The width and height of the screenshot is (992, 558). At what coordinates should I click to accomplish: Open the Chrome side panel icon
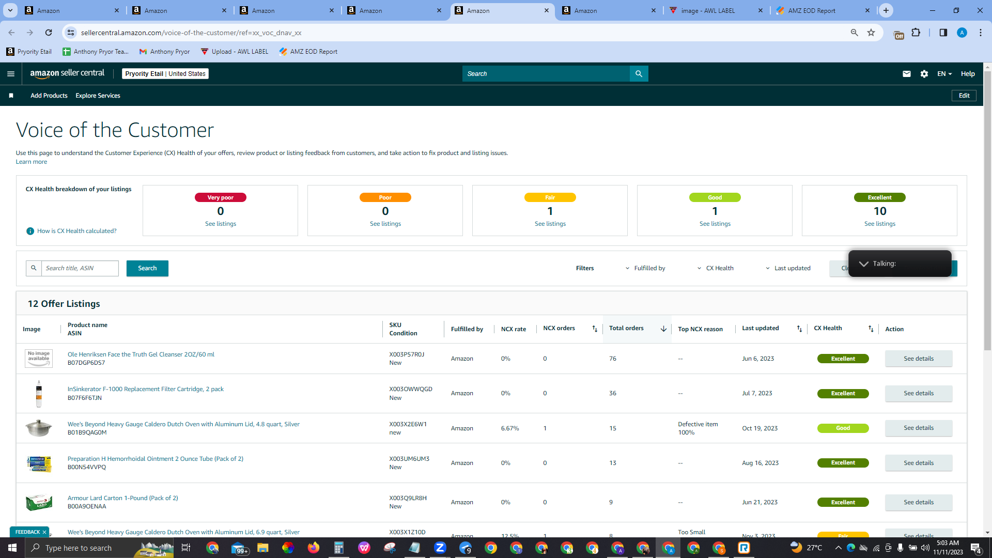pyautogui.click(x=943, y=33)
